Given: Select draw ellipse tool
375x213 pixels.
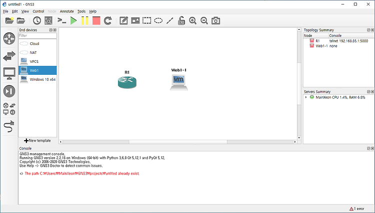Looking at the screenshot, I should (x=158, y=21).
